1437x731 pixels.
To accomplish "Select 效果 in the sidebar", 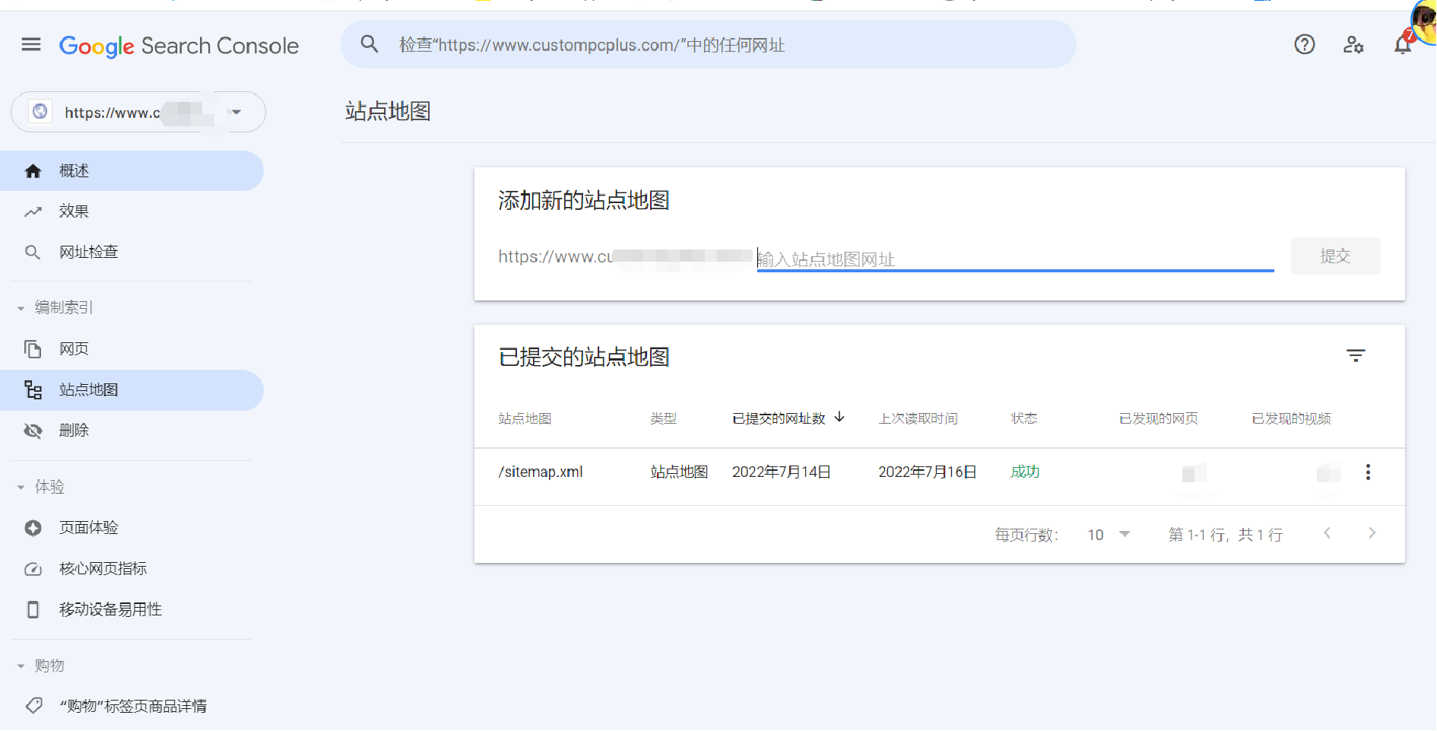I will pyautogui.click(x=74, y=211).
